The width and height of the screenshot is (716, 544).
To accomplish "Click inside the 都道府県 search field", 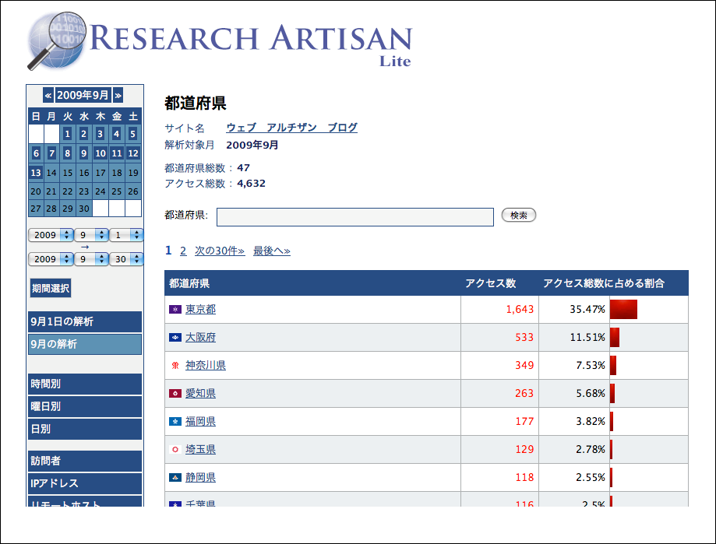I will [x=354, y=216].
